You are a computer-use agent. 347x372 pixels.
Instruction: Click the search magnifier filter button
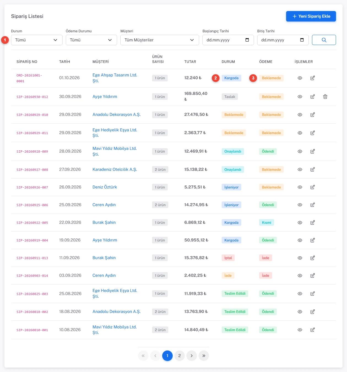click(x=324, y=40)
